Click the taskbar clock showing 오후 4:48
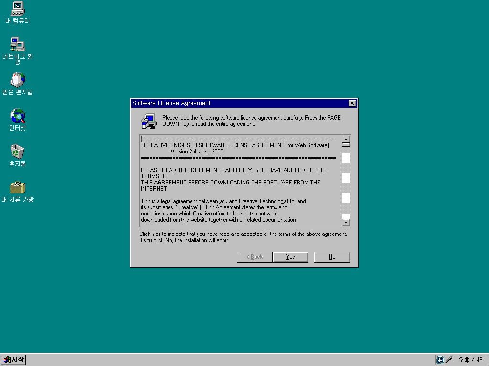The height and width of the screenshot is (366, 489). pyautogui.click(x=470, y=360)
